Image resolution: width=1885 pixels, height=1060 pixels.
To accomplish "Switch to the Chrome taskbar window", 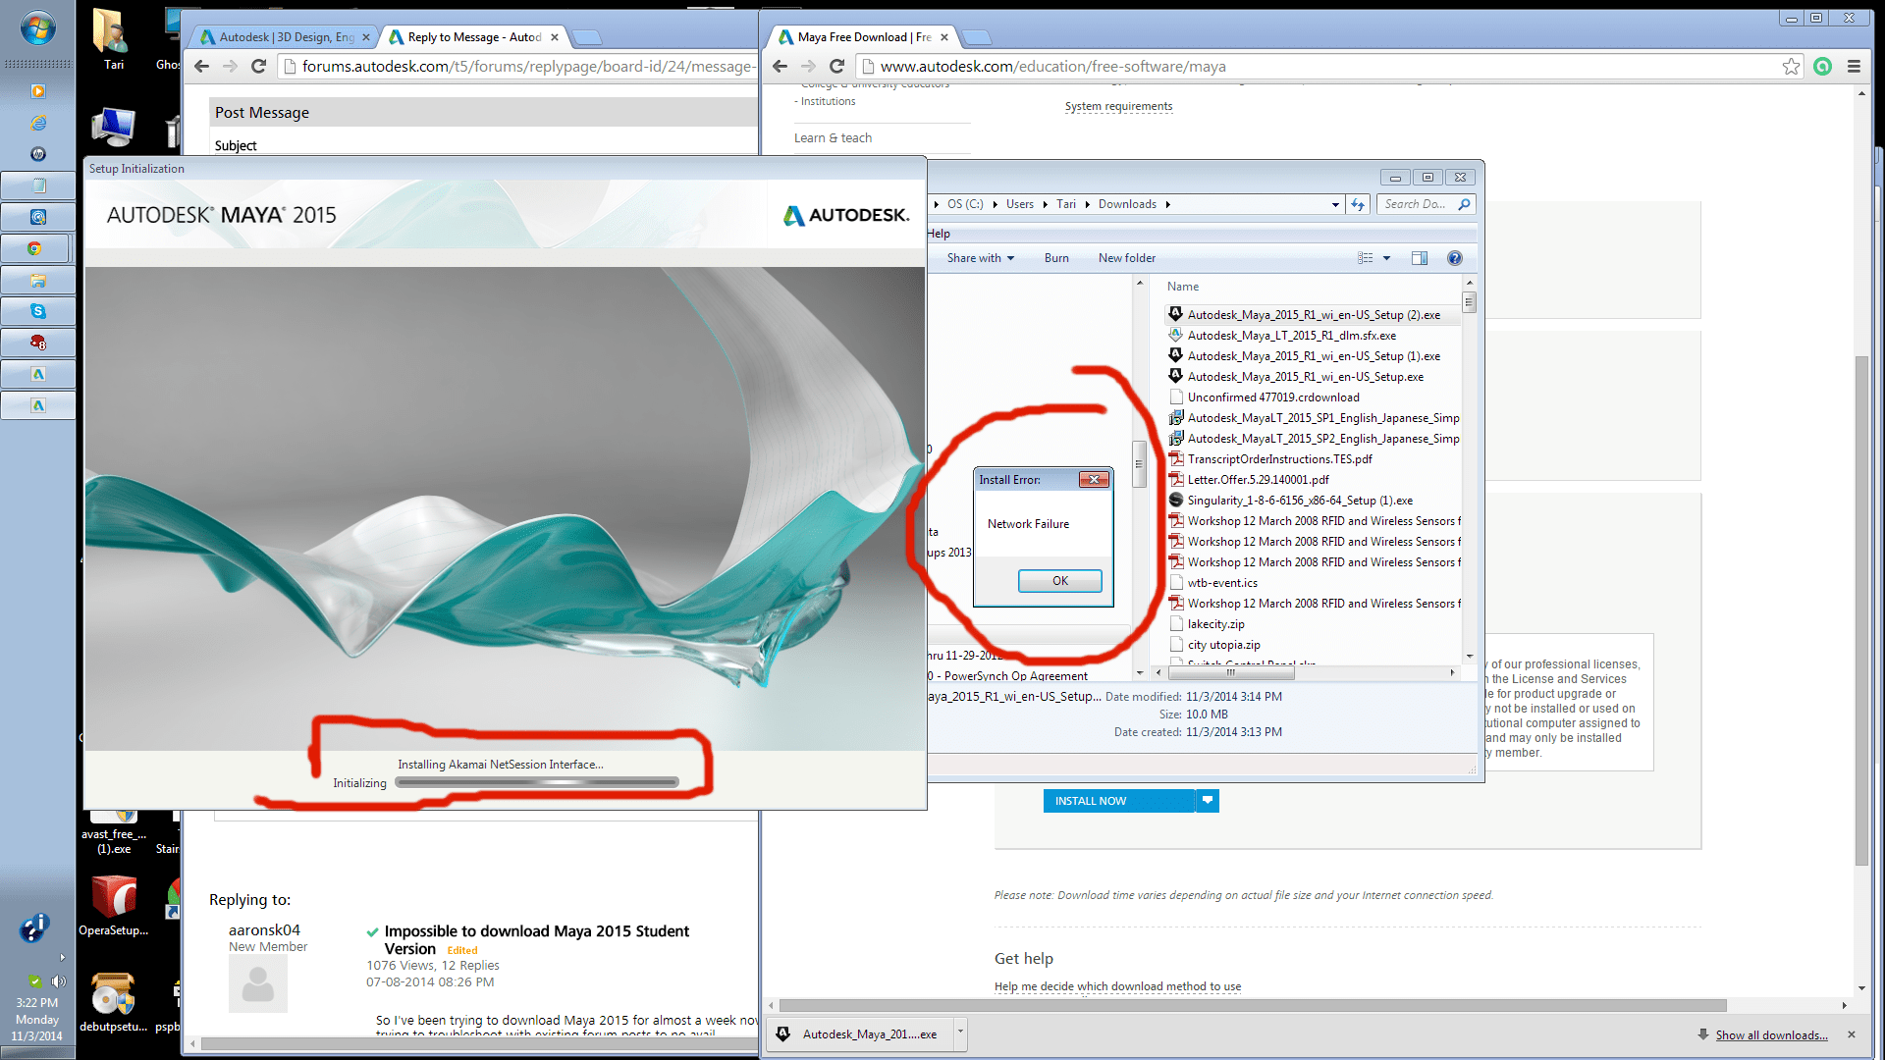I will 37,248.
